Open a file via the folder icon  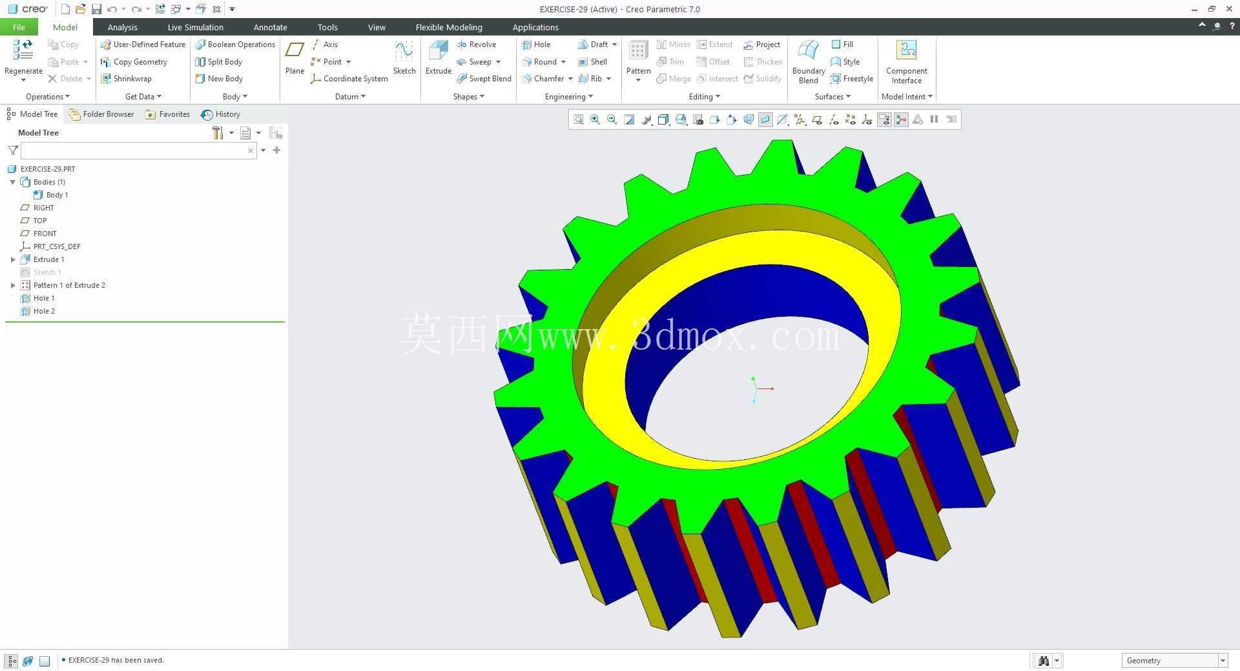(80, 9)
